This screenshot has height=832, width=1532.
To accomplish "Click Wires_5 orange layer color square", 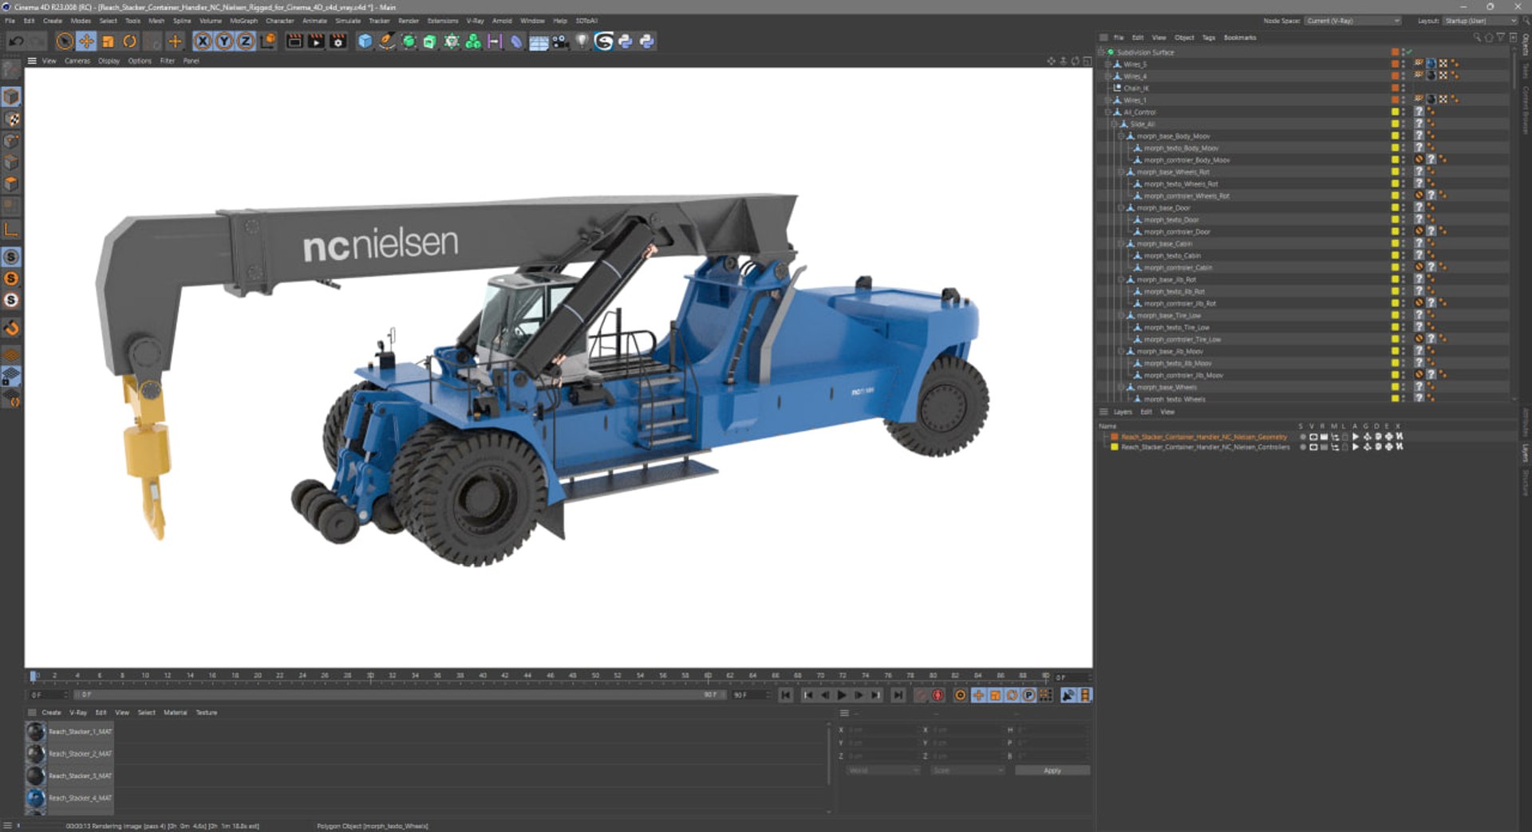I will click(x=1396, y=64).
